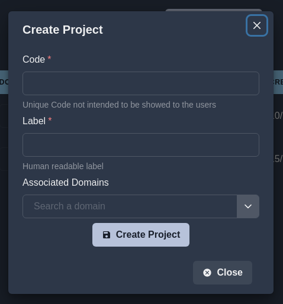283x304 pixels.
Task: Click the Code field label
Action: (x=34, y=59)
